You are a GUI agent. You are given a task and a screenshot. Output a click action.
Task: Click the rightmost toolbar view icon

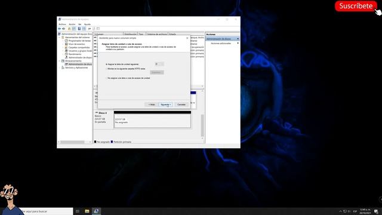click(98, 29)
